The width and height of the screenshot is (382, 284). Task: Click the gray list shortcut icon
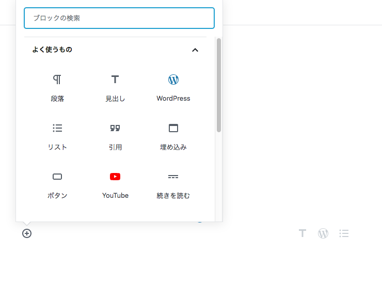[344, 233]
